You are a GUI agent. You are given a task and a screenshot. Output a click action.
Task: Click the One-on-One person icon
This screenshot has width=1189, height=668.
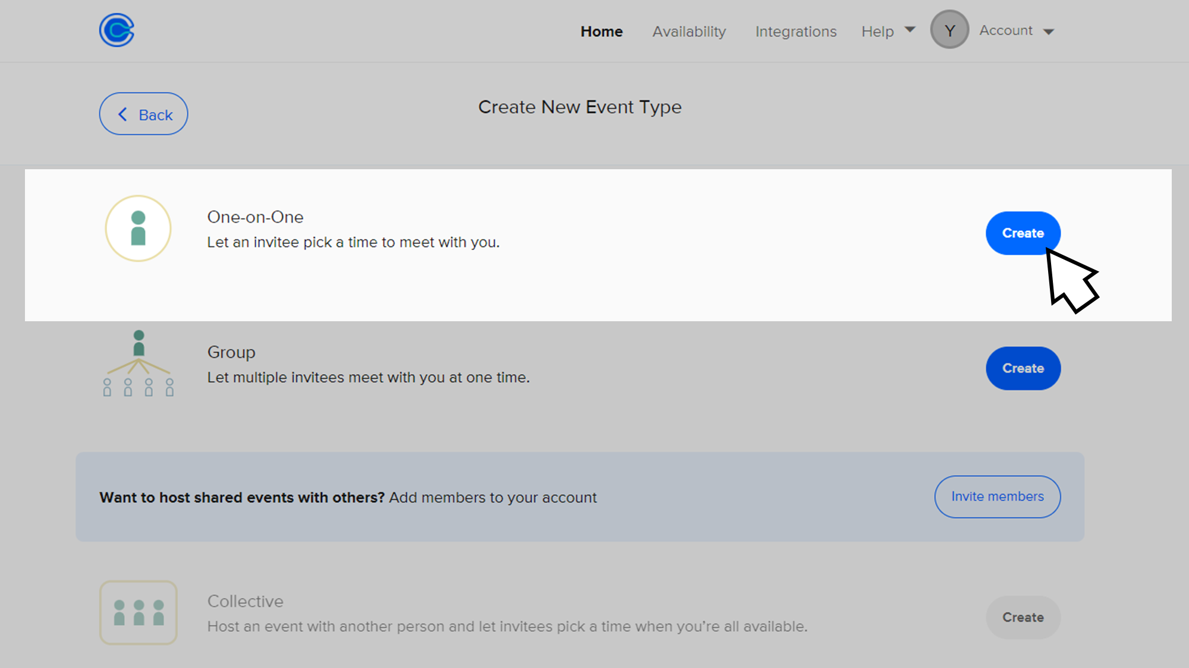click(x=139, y=229)
